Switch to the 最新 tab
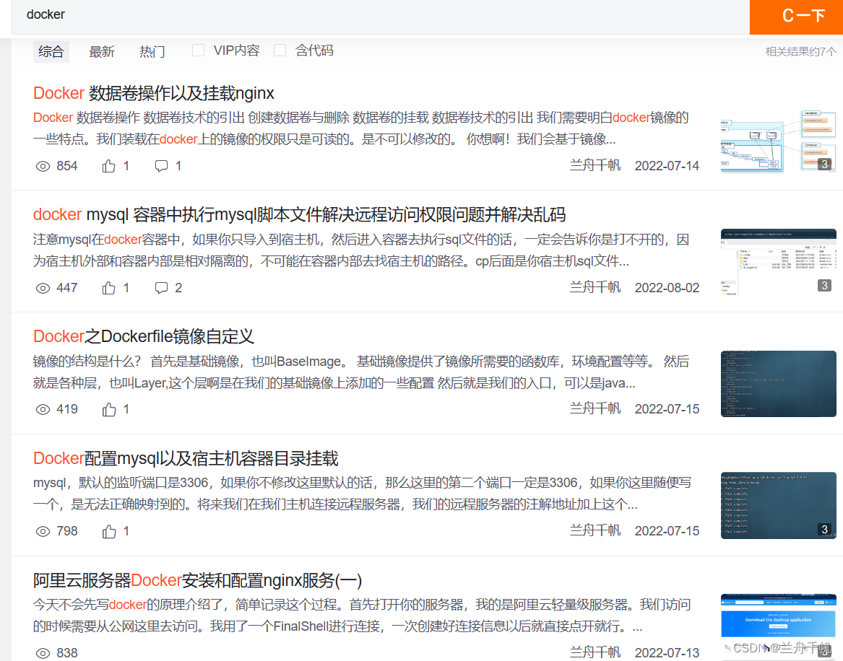Screen dimensions: 843x661 pos(102,51)
